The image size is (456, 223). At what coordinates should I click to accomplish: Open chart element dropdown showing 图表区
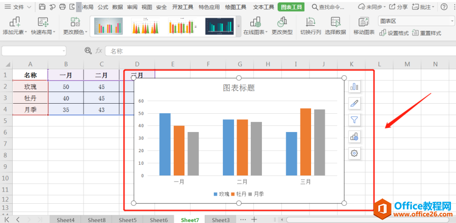[x=416, y=21]
